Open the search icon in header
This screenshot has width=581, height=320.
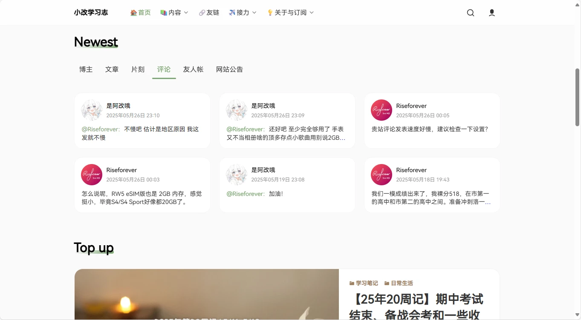pyautogui.click(x=471, y=13)
